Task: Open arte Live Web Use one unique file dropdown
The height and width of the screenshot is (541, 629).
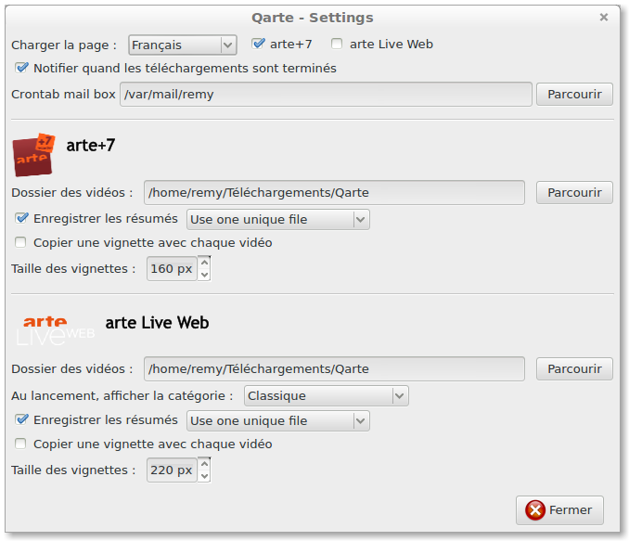Action: (278, 421)
